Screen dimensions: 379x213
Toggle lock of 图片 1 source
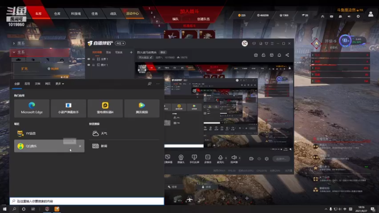(93, 65)
